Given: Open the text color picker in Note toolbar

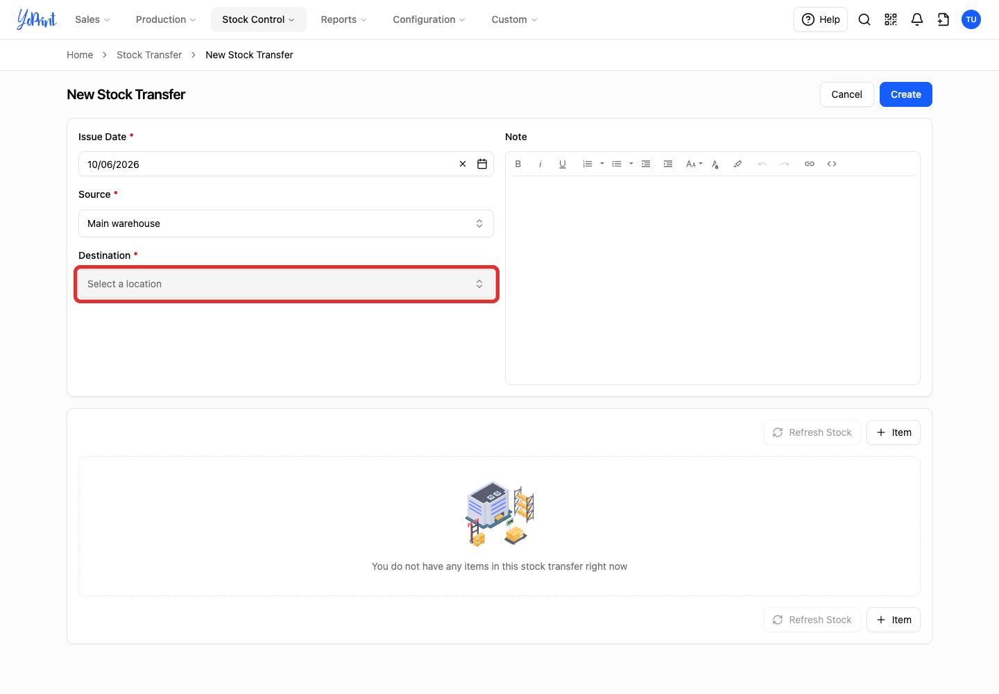Looking at the screenshot, I should [715, 164].
